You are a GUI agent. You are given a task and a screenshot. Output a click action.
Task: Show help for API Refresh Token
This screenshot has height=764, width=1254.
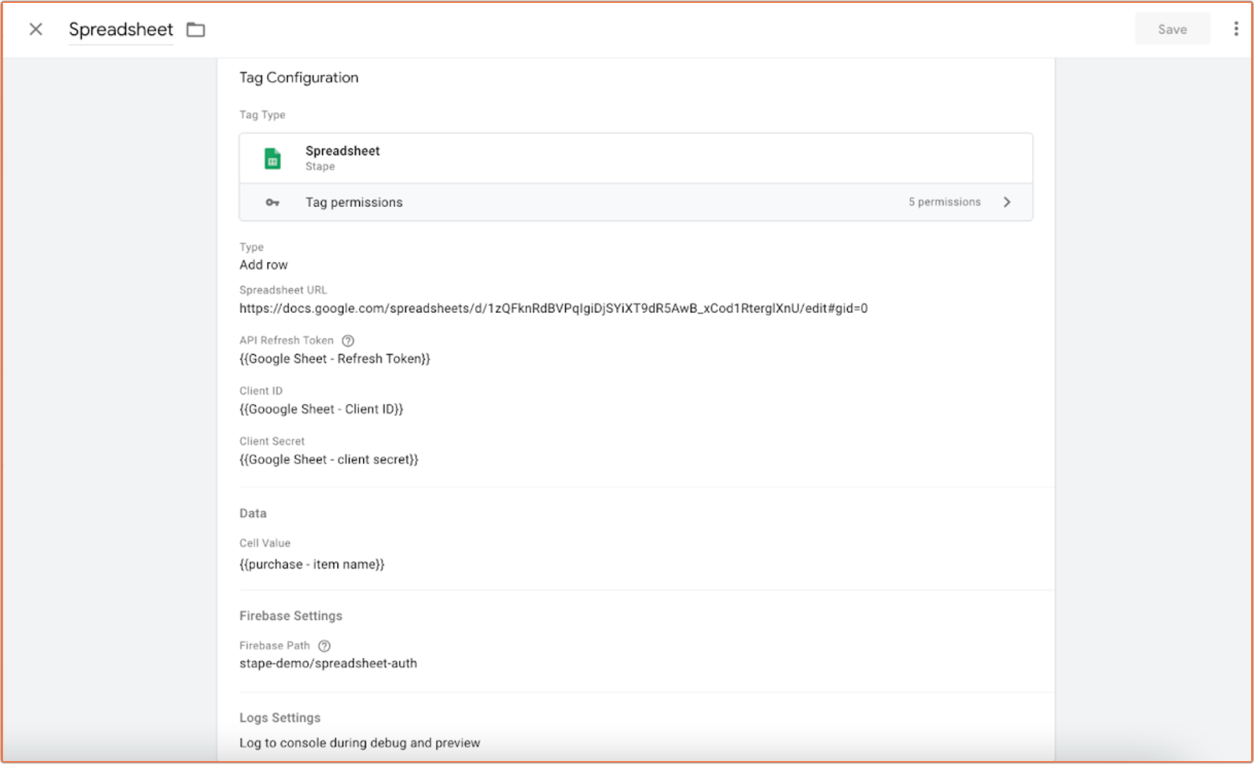pyautogui.click(x=348, y=341)
